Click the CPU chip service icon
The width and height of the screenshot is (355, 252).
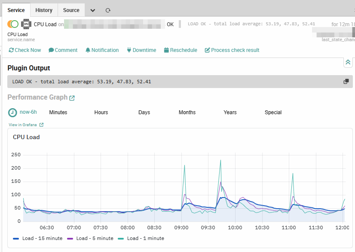point(26,24)
